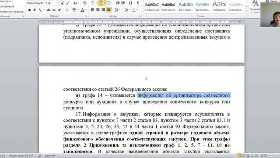Click Формат по образцу

tap(12, 11)
